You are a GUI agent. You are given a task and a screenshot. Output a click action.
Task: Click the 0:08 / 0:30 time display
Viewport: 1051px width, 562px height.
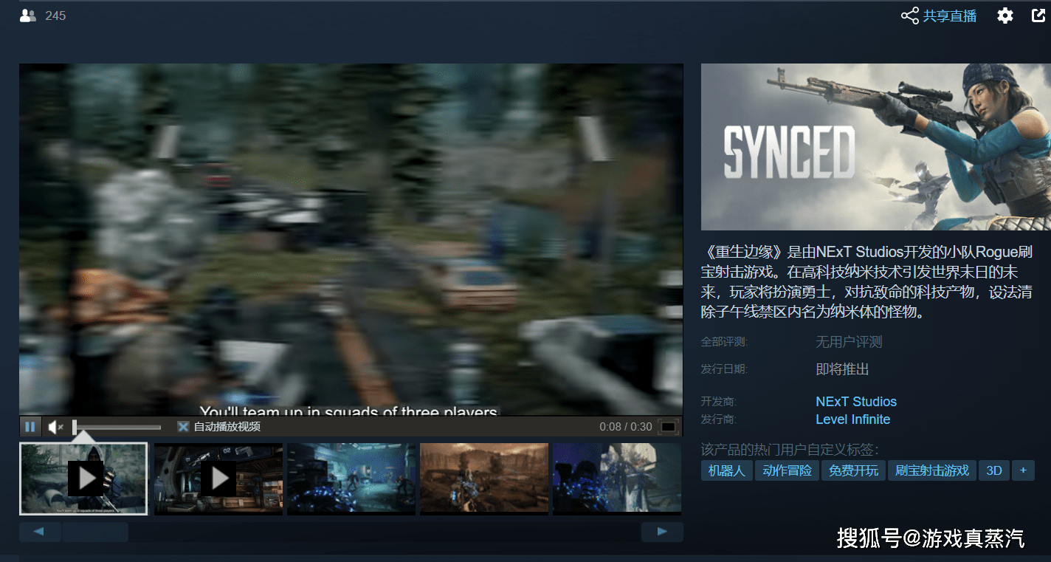[626, 427]
